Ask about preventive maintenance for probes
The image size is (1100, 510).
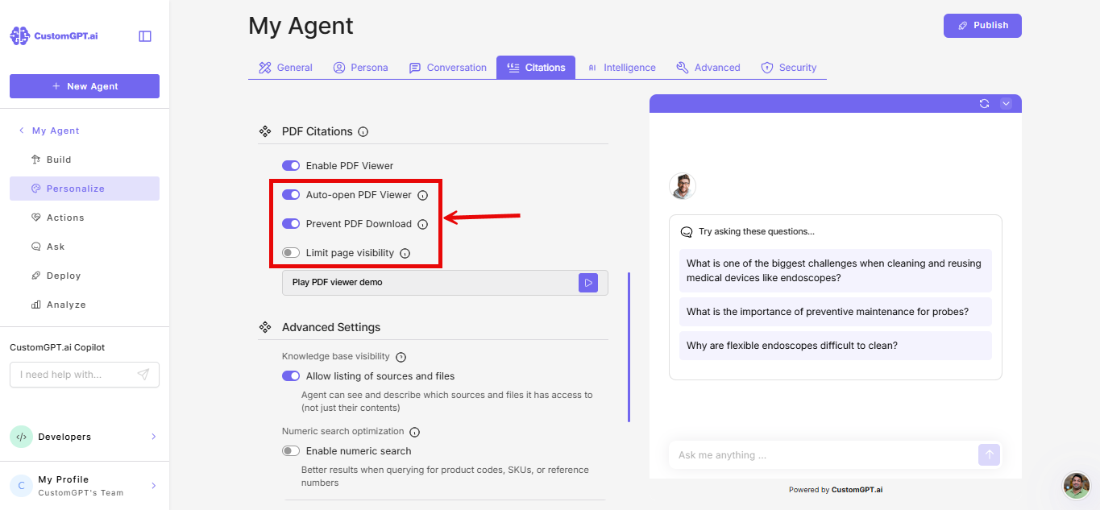(x=836, y=312)
